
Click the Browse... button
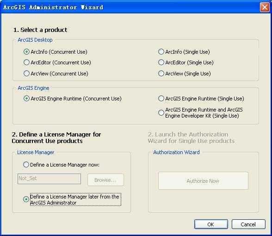pyautogui.click(x=105, y=180)
